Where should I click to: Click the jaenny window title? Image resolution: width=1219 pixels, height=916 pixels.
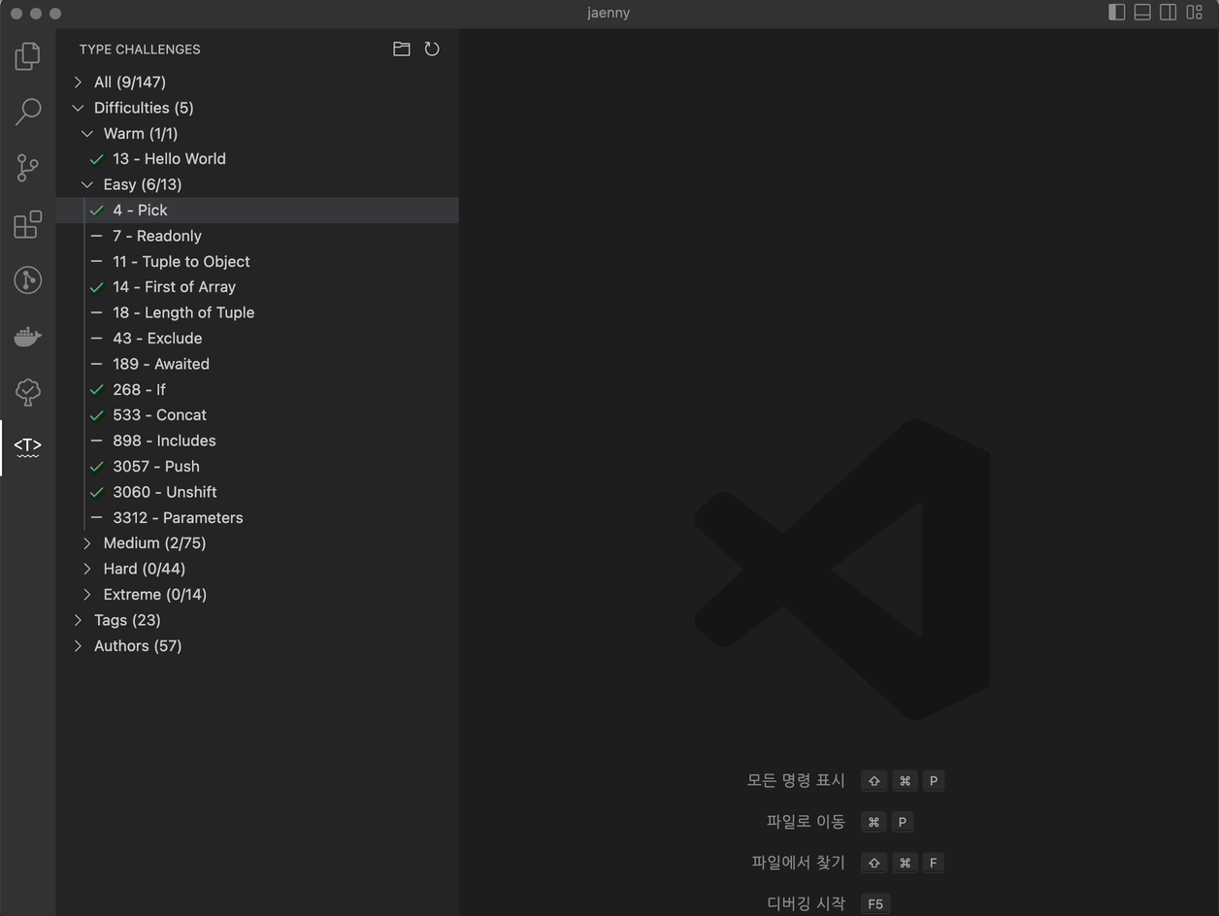click(x=609, y=13)
